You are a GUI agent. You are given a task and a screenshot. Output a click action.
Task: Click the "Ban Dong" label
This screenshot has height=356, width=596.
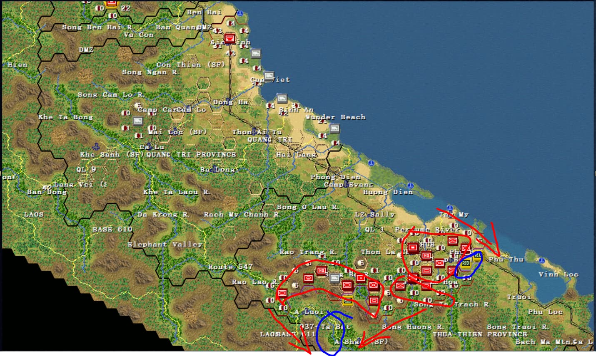[47, 192]
